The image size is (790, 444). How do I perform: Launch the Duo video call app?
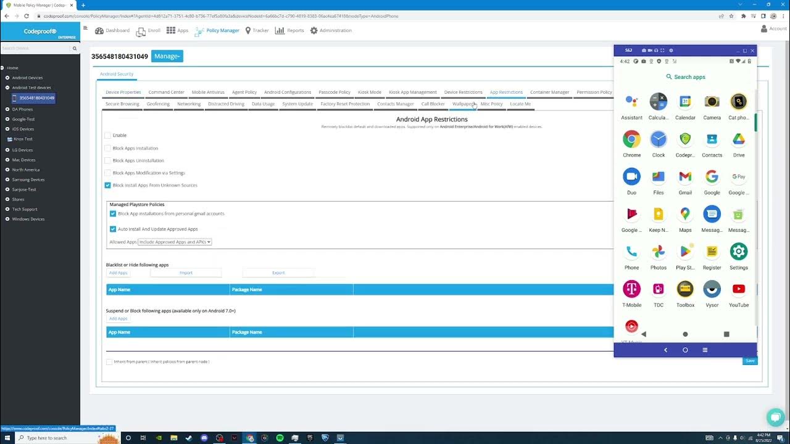[x=631, y=177]
